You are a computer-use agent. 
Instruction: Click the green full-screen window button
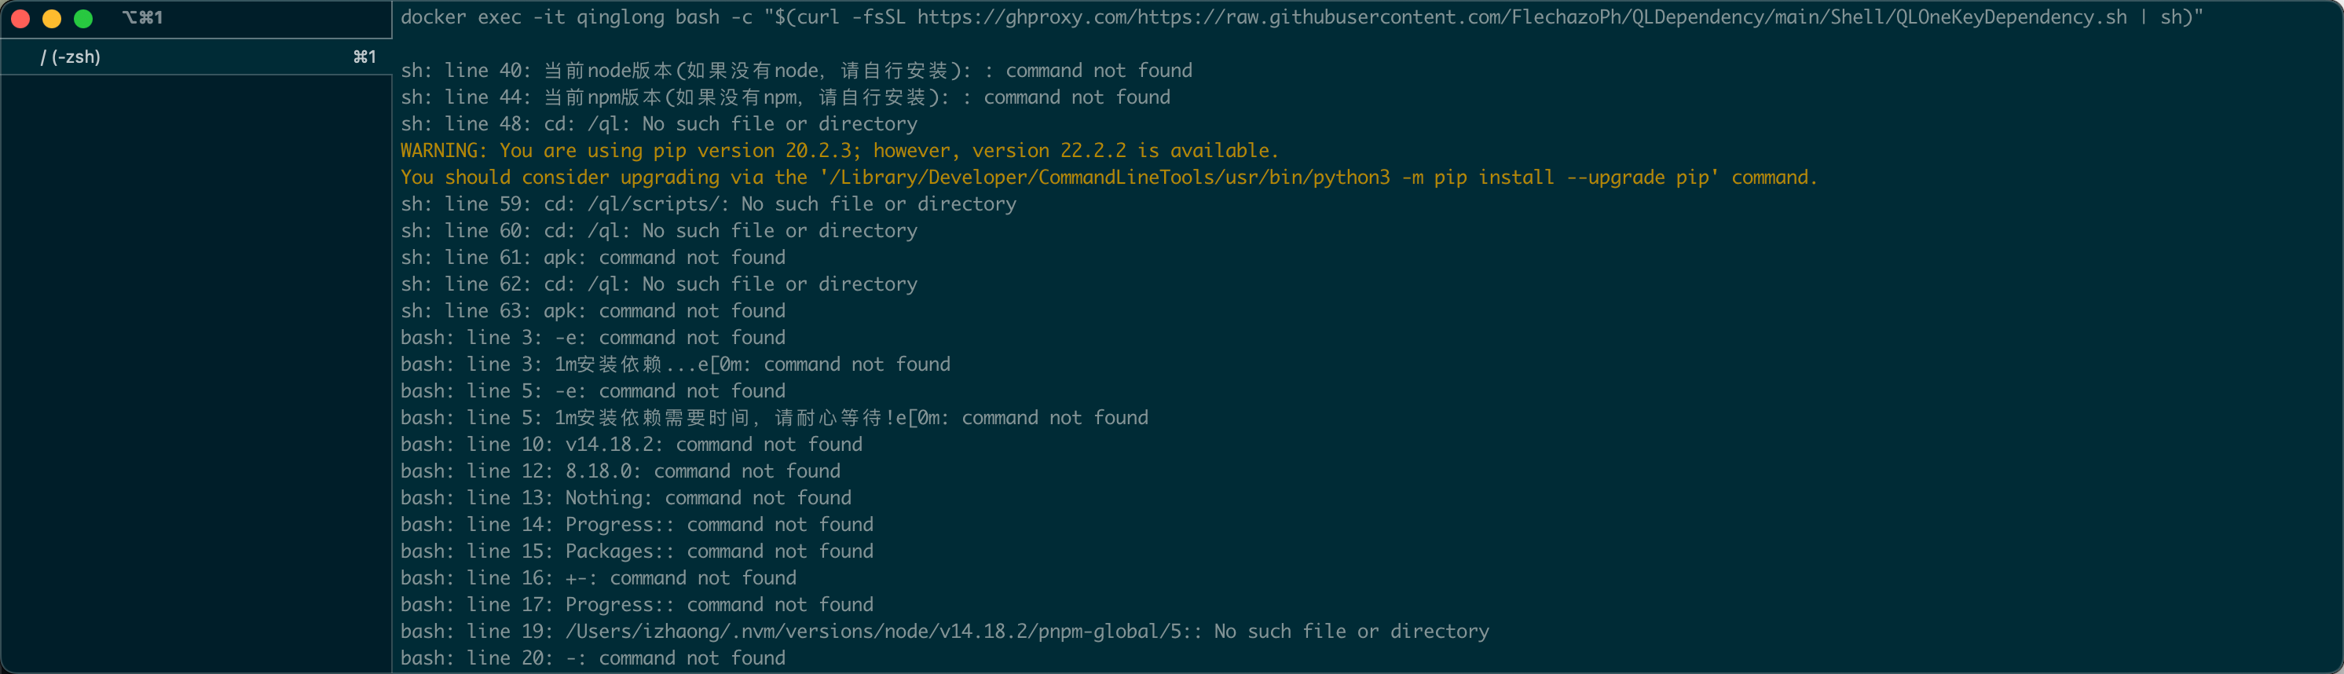tap(84, 18)
